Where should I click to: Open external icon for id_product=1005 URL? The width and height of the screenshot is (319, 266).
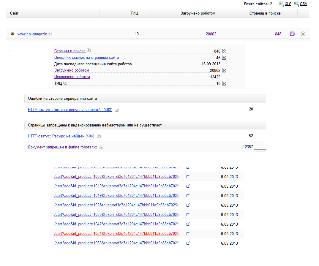coord(188,177)
